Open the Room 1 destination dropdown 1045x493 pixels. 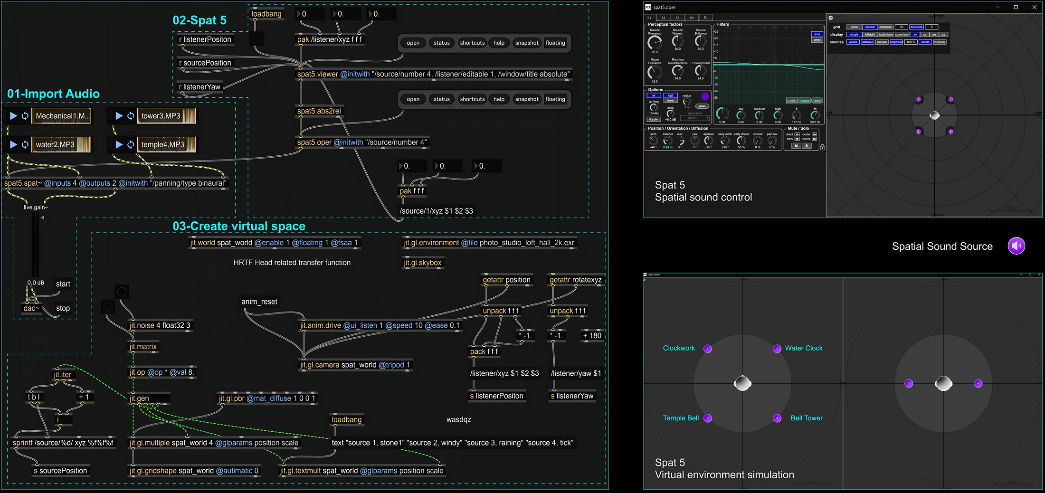tap(694, 118)
